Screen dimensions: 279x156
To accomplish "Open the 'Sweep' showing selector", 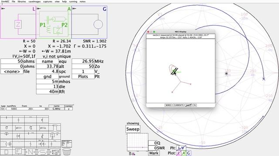I will tap(133, 129).
